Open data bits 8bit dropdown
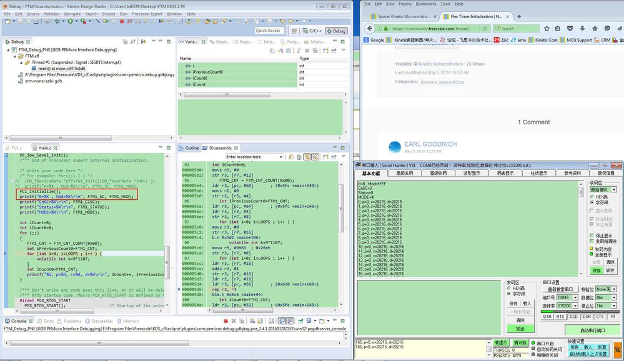Viewport: 624px width, 361px height. 614,298
